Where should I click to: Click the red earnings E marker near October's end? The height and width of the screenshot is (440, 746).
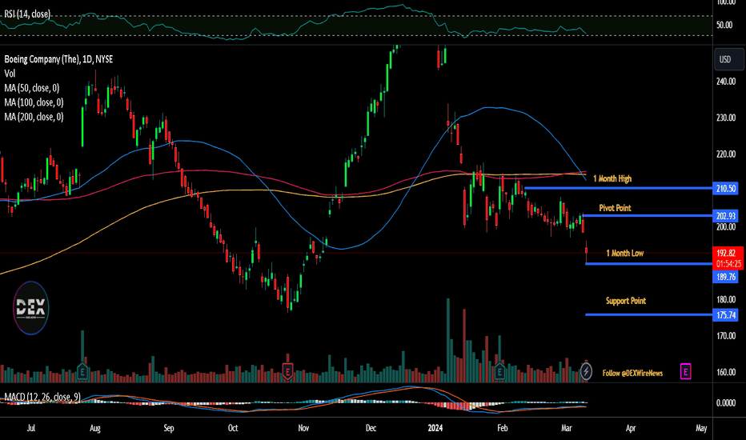(x=287, y=370)
